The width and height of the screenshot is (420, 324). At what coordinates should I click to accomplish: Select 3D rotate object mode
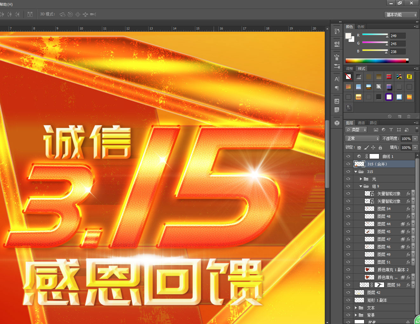[63, 14]
